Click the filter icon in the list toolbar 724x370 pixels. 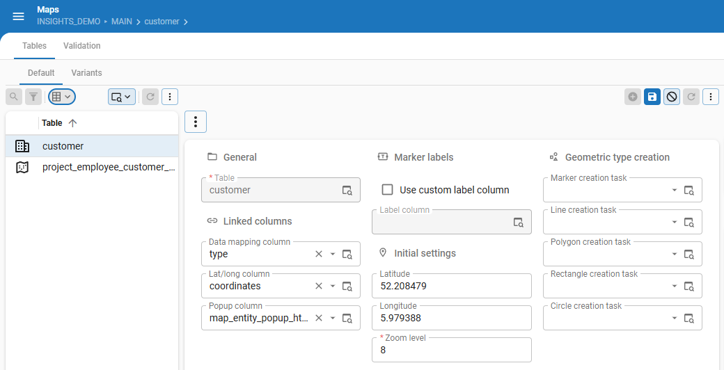[x=33, y=97]
